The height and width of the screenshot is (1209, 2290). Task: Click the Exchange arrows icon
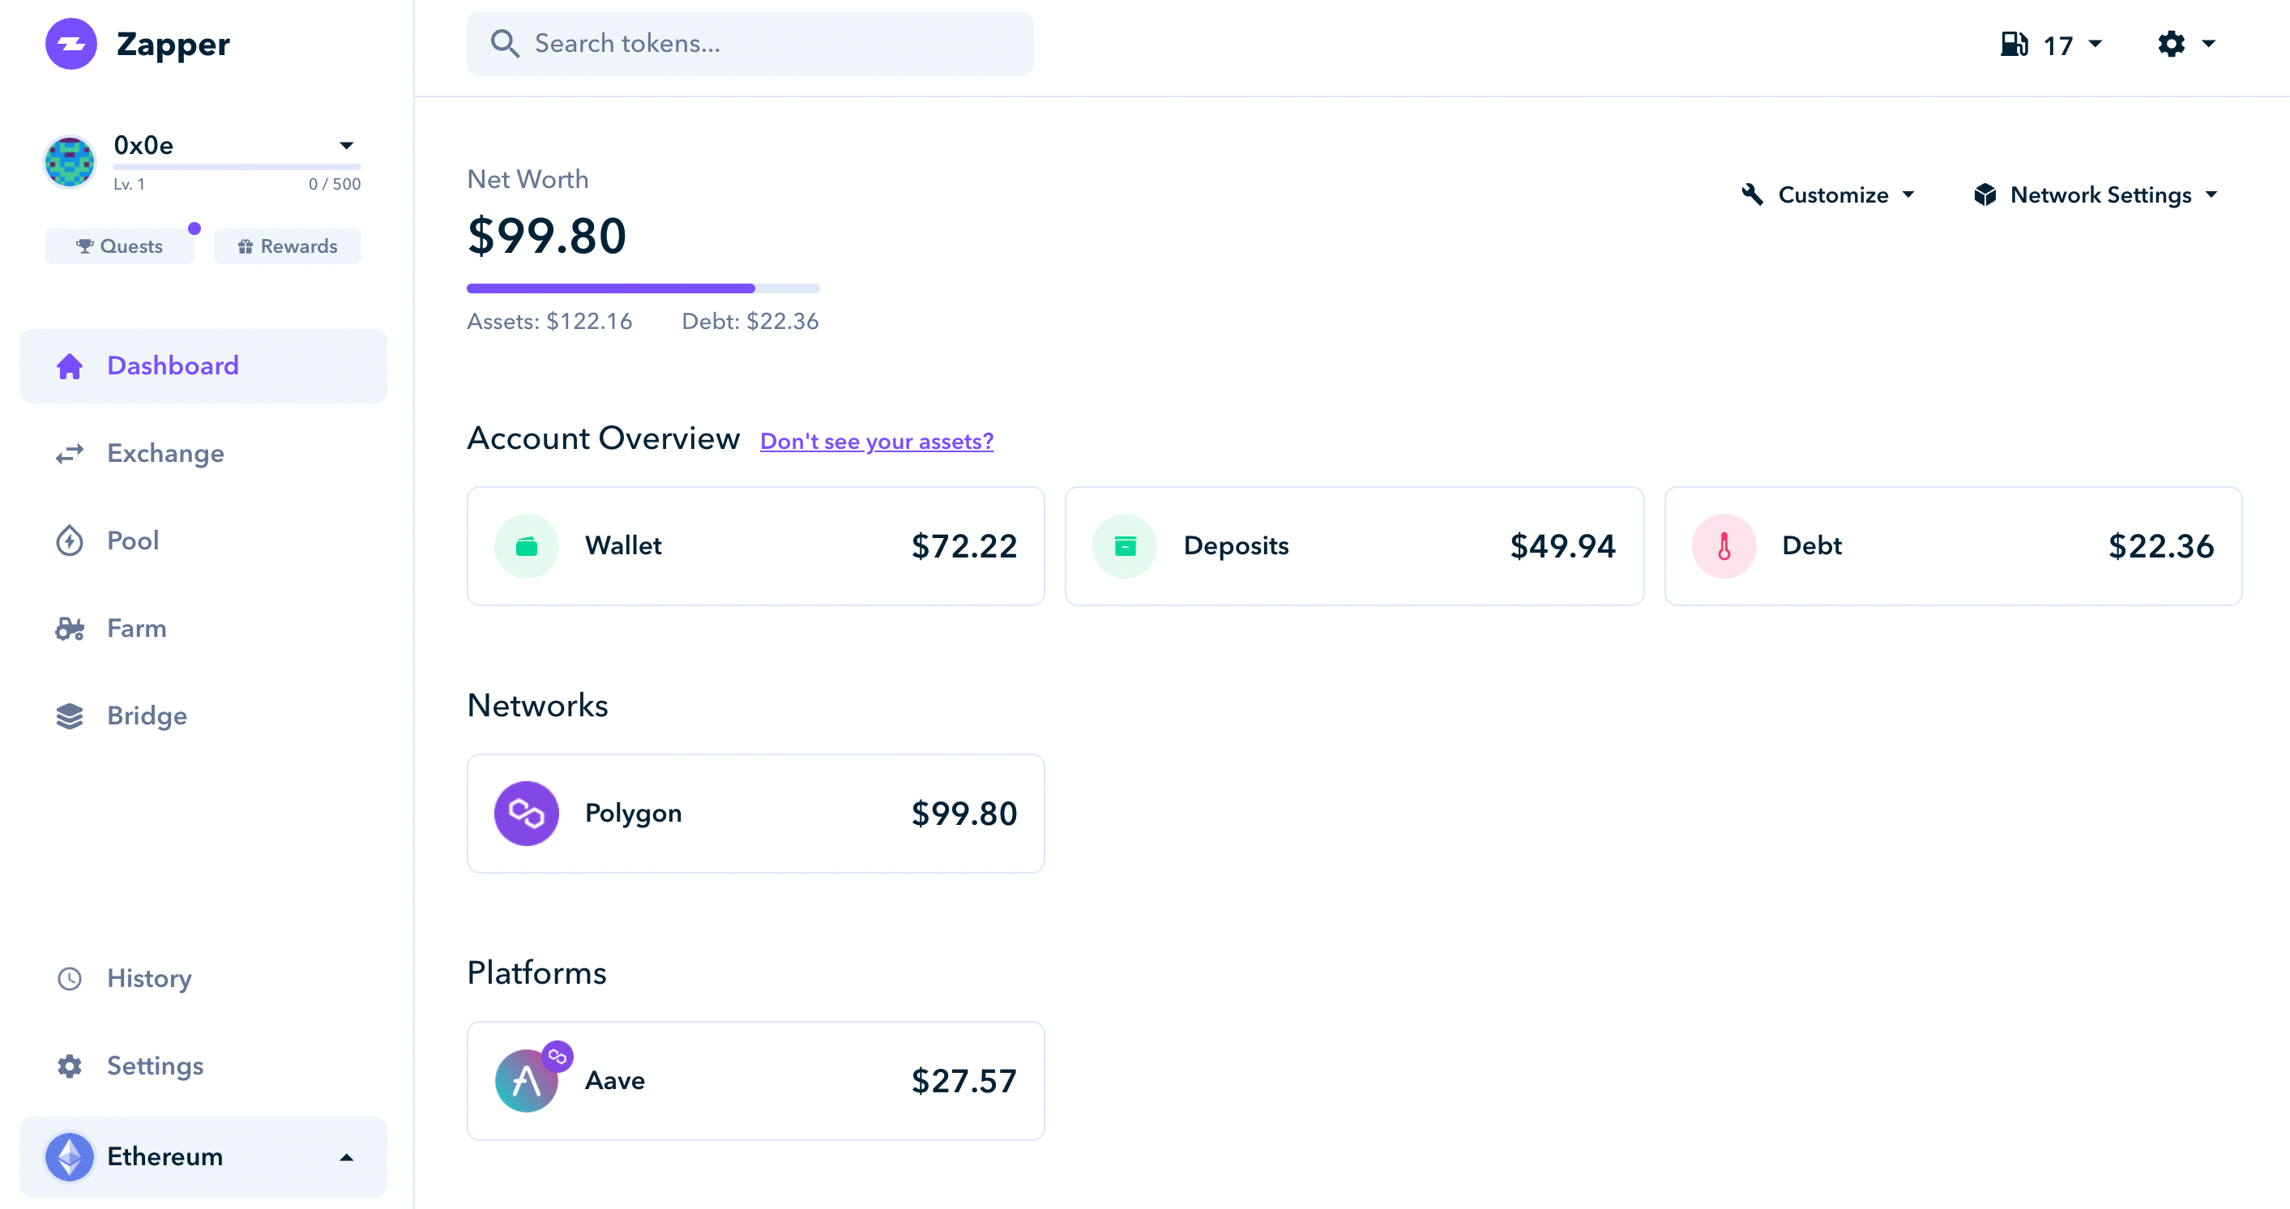70,454
